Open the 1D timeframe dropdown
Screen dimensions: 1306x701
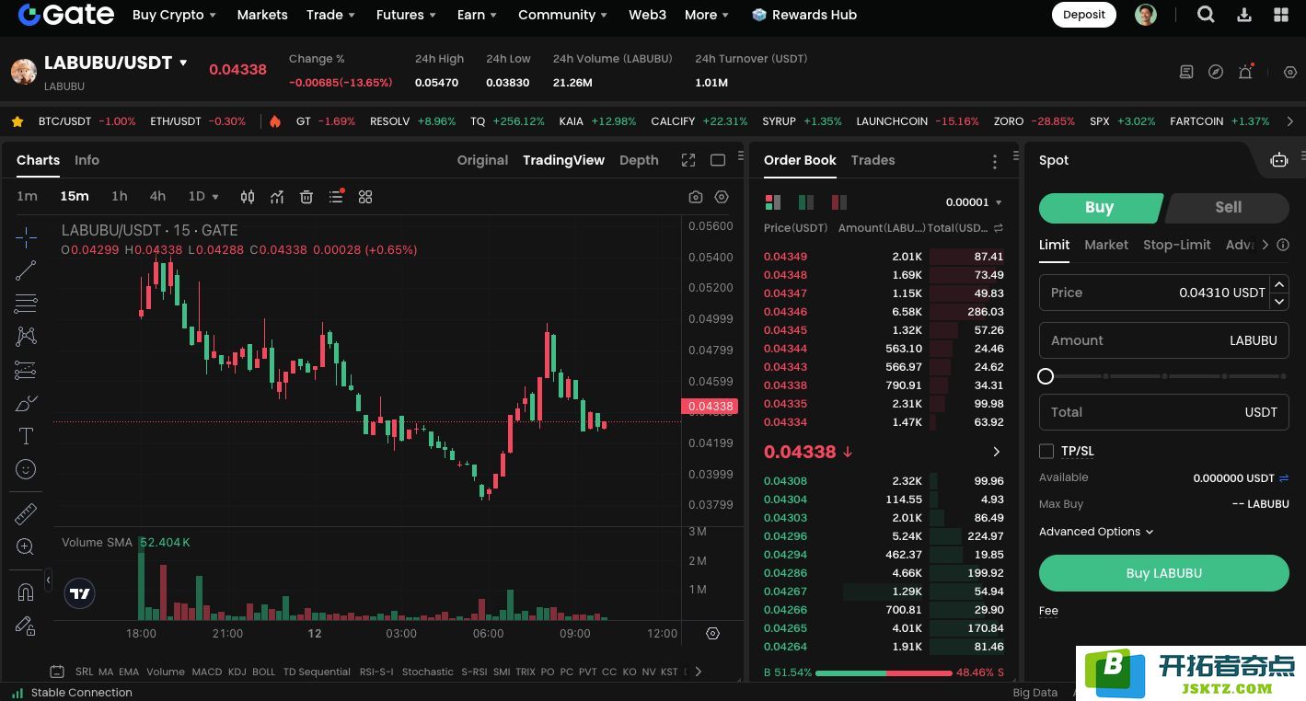point(203,197)
